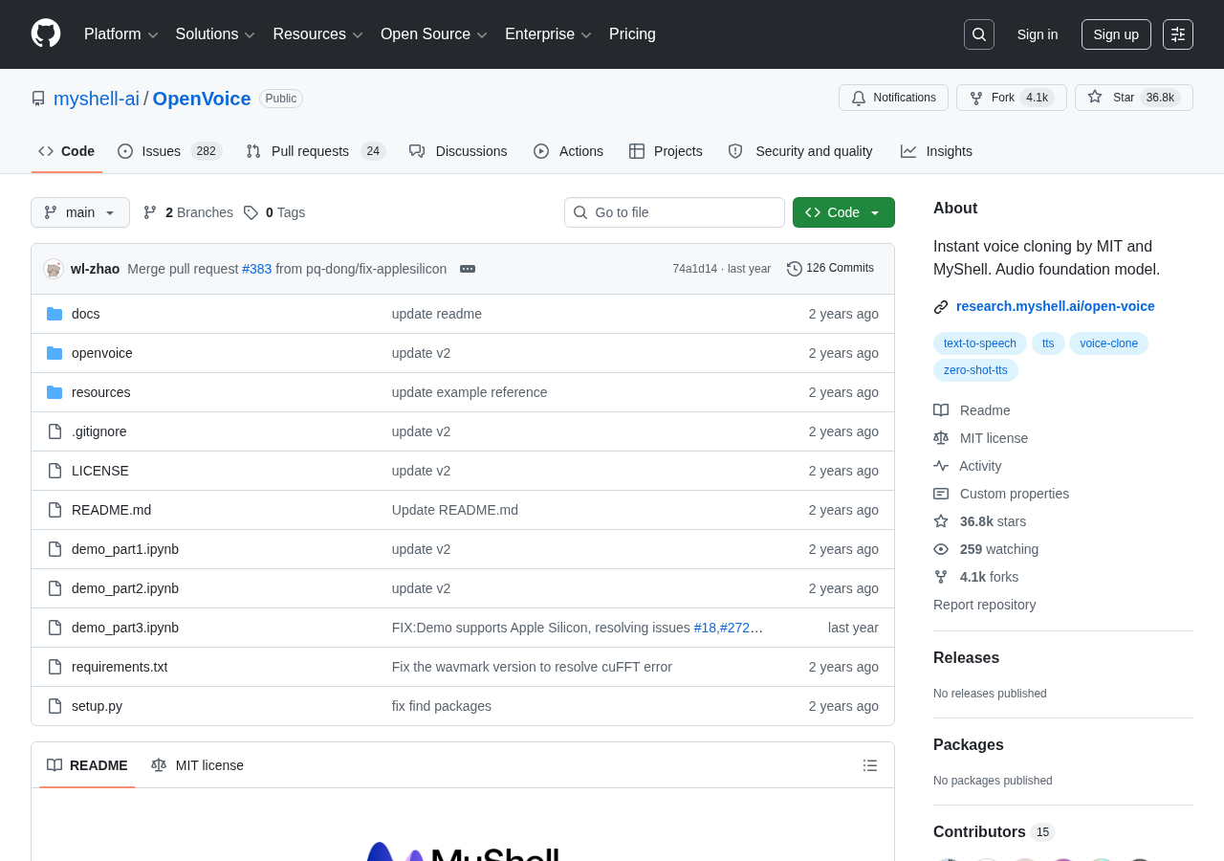Viewport: 1224px width, 861px height.
Task: Click the fork icon beside 4.1k forks
Action: (x=941, y=577)
